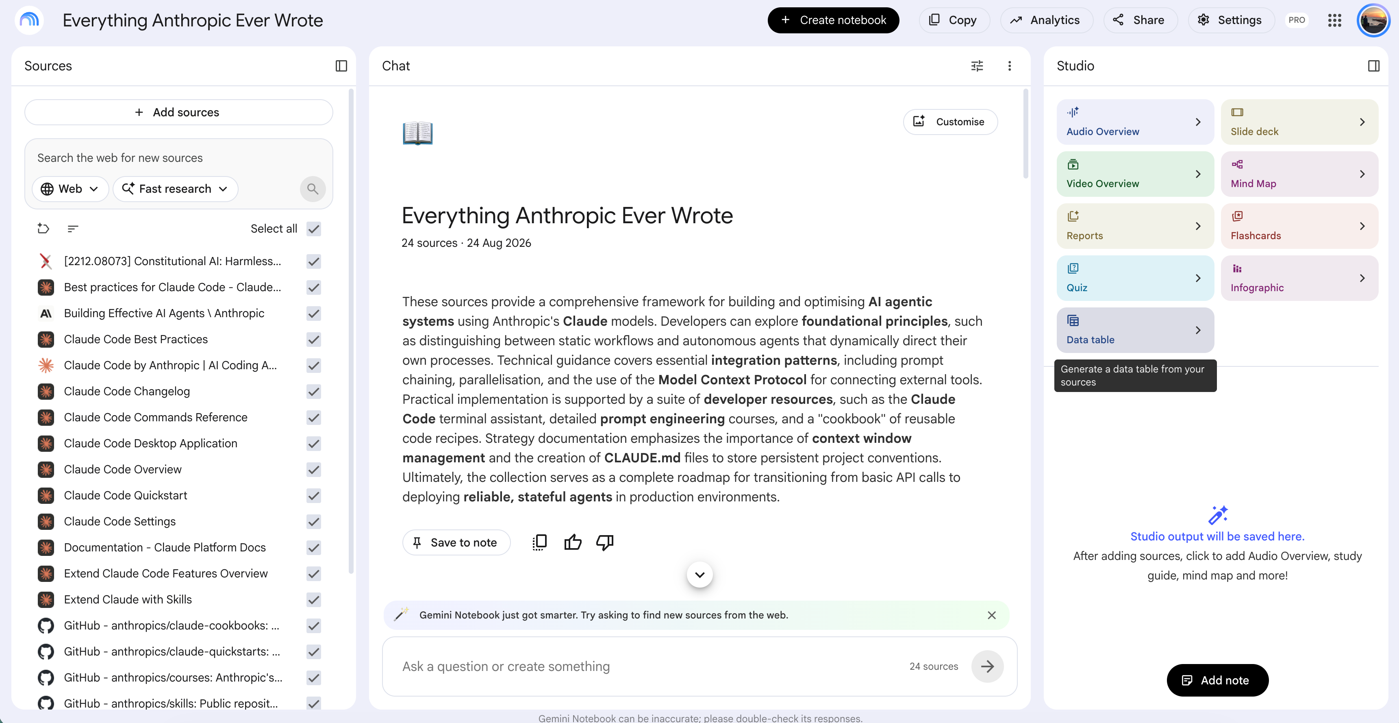
Task: Click the open book notebook emoji
Action: (x=418, y=133)
